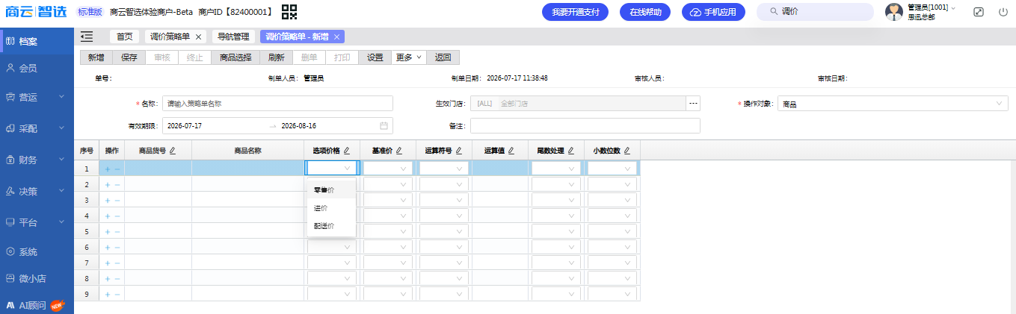Open the 更多 toolbar dropdown

[409, 57]
